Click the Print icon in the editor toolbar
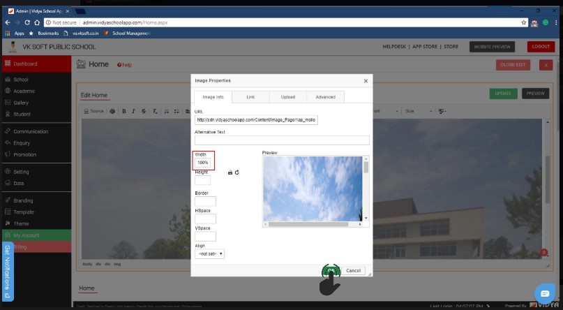The height and width of the screenshot is (310, 563). coord(112,111)
